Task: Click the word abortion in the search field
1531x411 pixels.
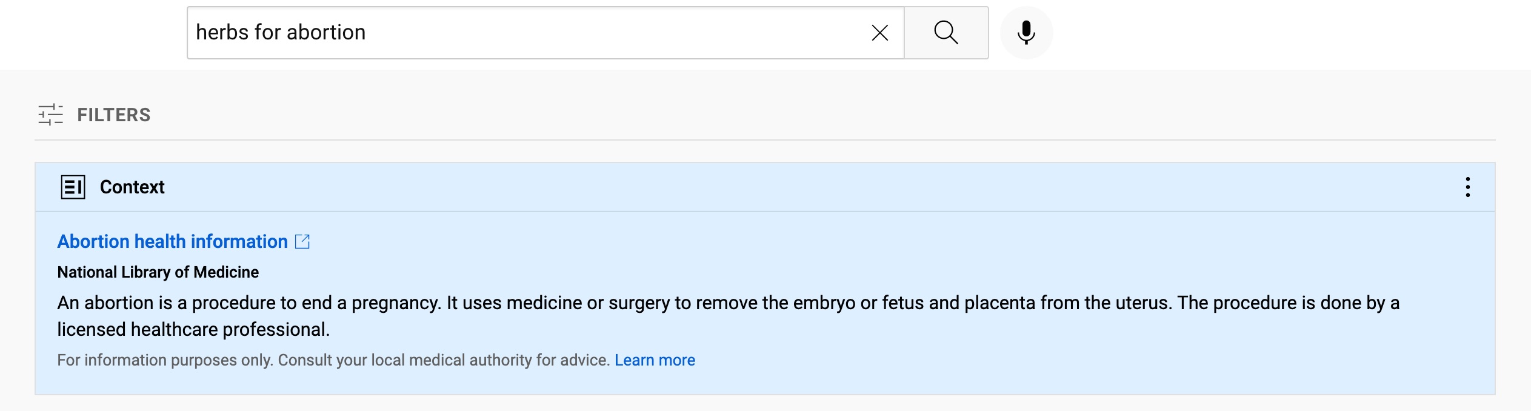Action: point(326,32)
